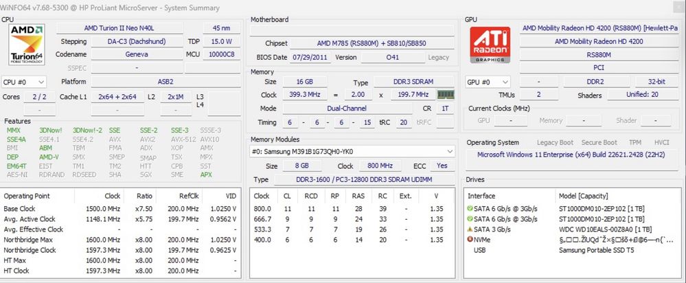Viewport: 686px width, 283px height.
Task: Click the 399.3 MHz memory clock field
Action: [305, 95]
